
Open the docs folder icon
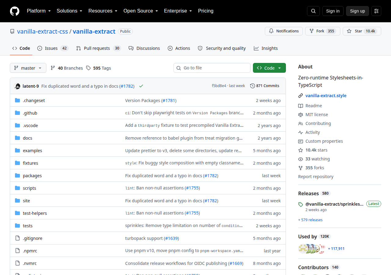(17, 138)
